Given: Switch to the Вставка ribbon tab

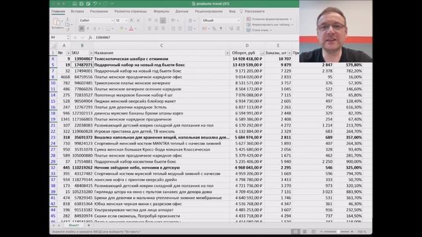Looking at the screenshot, I should (77, 11).
